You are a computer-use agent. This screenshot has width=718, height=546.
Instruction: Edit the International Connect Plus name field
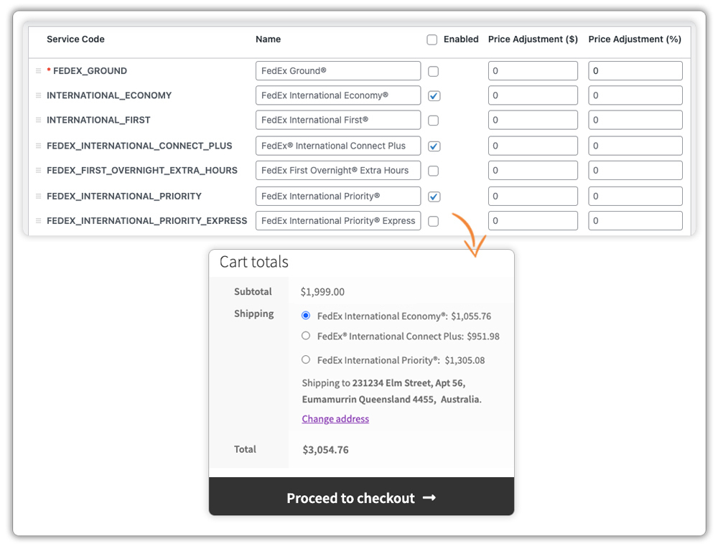338,146
